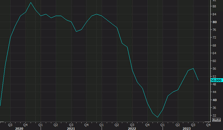Select the Q2 label within 2022
The image size is (223, 130).
point(117,125)
